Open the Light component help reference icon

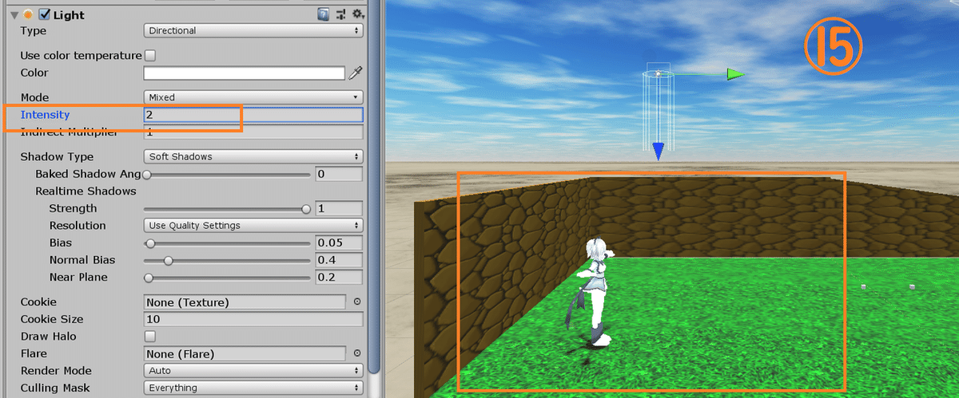point(324,14)
